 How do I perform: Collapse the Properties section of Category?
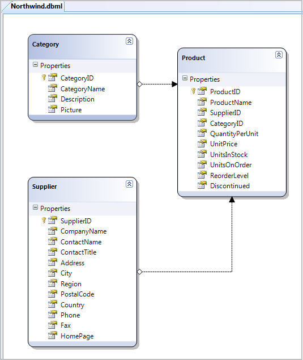point(35,65)
